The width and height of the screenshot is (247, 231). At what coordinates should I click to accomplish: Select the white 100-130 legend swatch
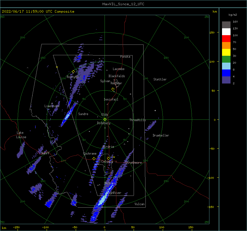click(226, 32)
